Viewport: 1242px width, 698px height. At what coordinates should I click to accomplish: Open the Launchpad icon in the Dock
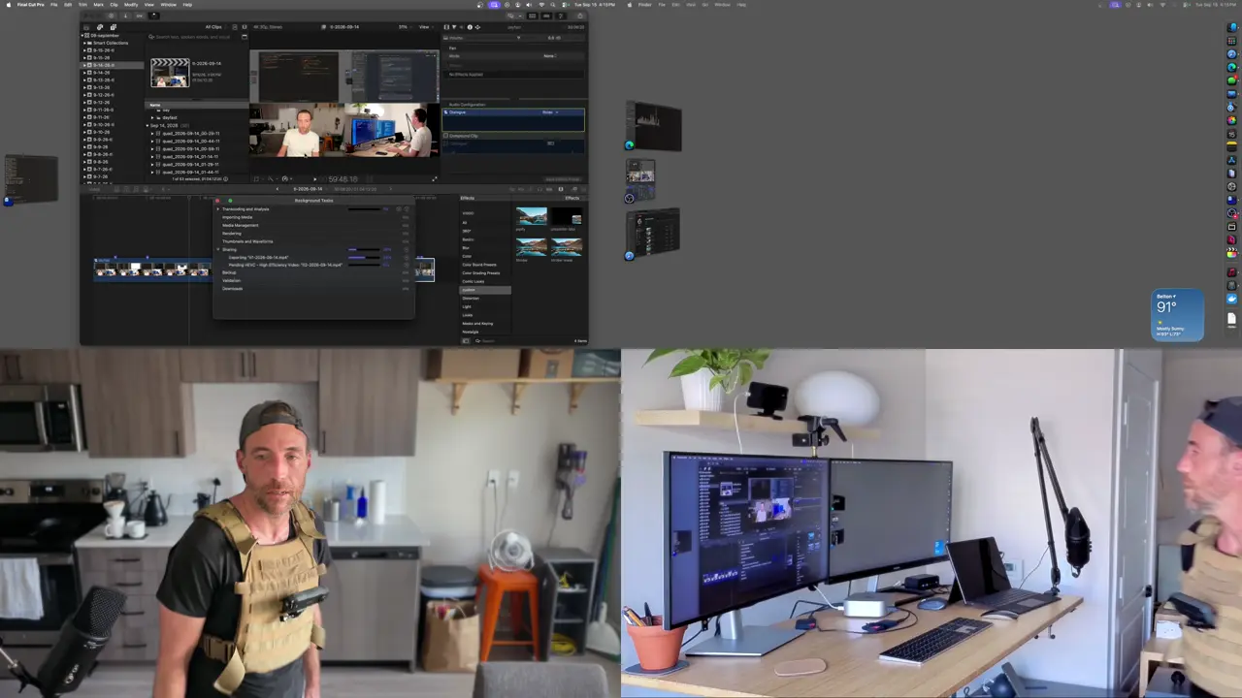tap(1232, 41)
